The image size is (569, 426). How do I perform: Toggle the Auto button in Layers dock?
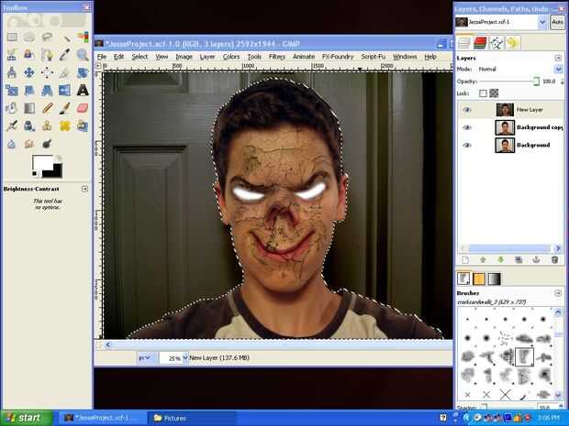pos(558,23)
